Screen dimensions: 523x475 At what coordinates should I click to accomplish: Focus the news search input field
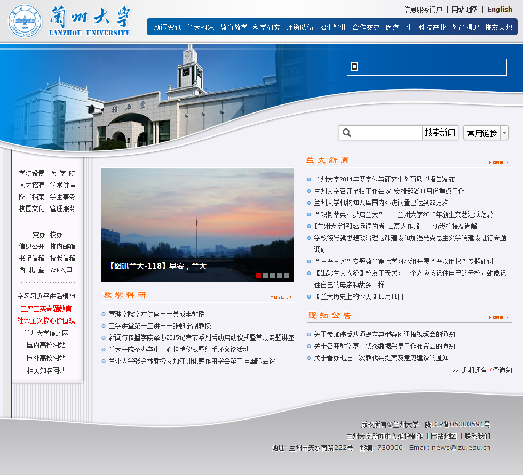pyautogui.click(x=386, y=133)
